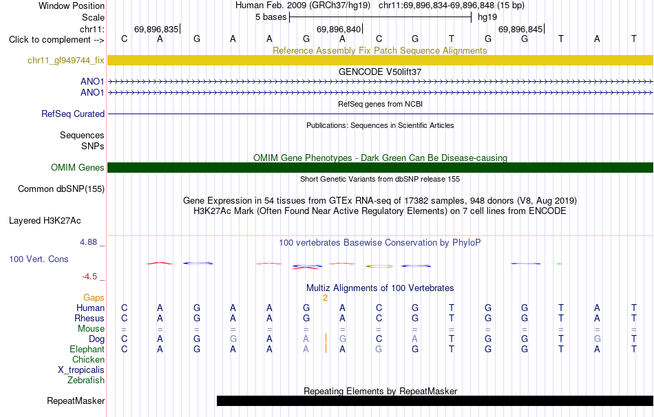The height and width of the screenshot is (417, 654).
Task: Click the 'Click to complement -->' label
Action: point(56,40)
